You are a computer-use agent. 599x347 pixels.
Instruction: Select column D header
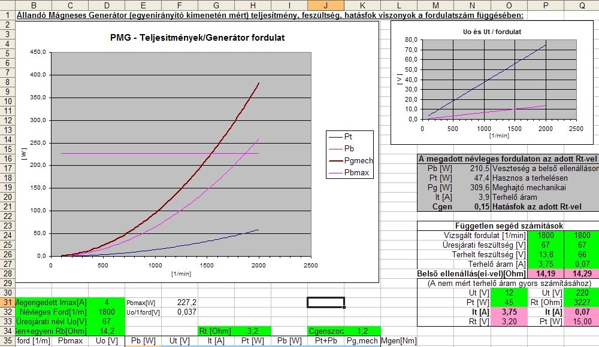pos(107,5)
